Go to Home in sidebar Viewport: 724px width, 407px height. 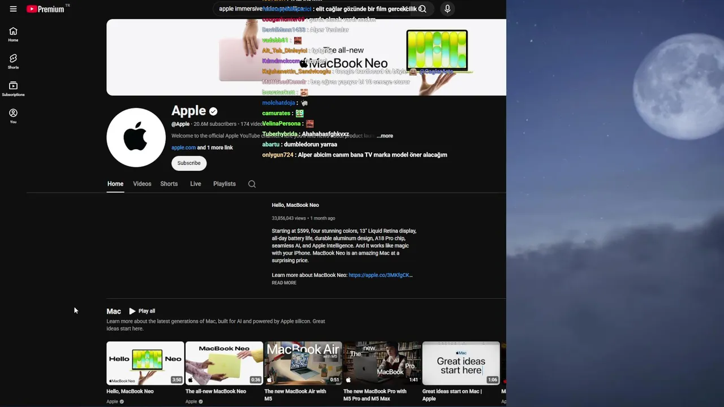point(13,34)
